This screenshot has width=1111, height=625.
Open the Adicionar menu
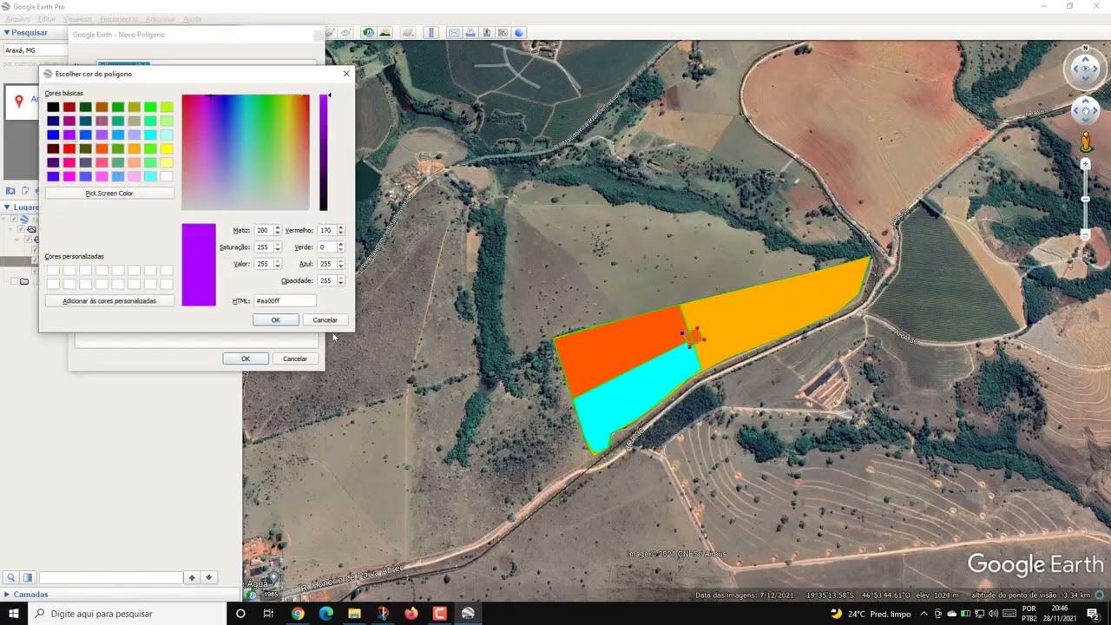(161, 19)
